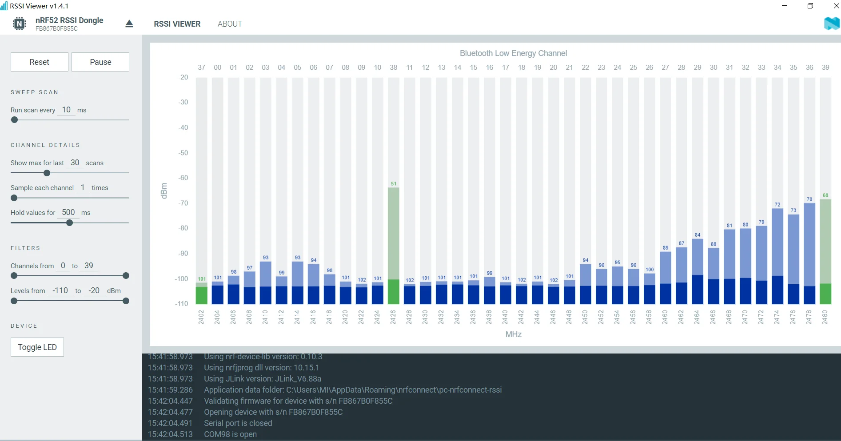Image resolution: width=841 pixels, height=441 pixels.
Task: Click the Show max for last slider handle
Action: click(47, 173)
